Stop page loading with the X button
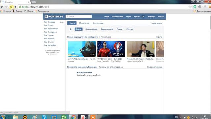 [11, 7]
